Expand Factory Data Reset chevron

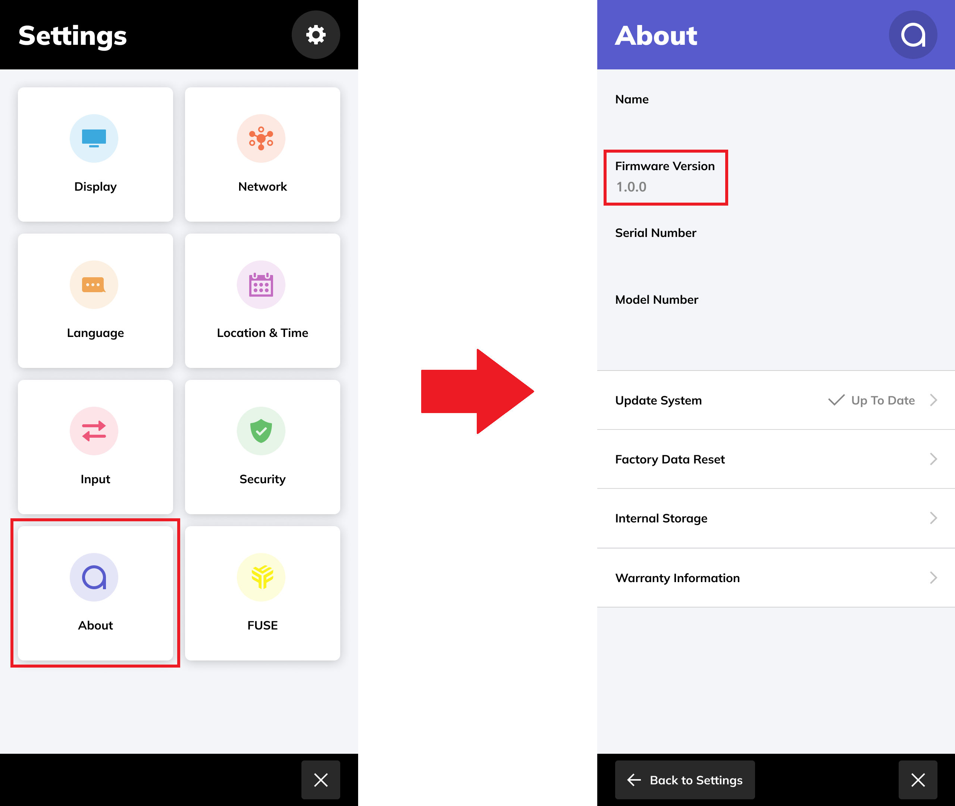coord(933,459)
